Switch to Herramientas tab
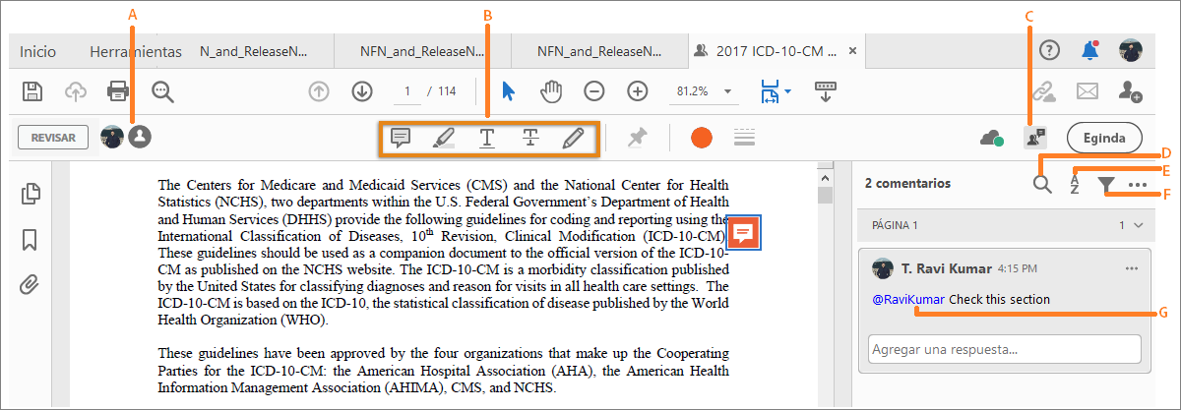 coord(136,51)
